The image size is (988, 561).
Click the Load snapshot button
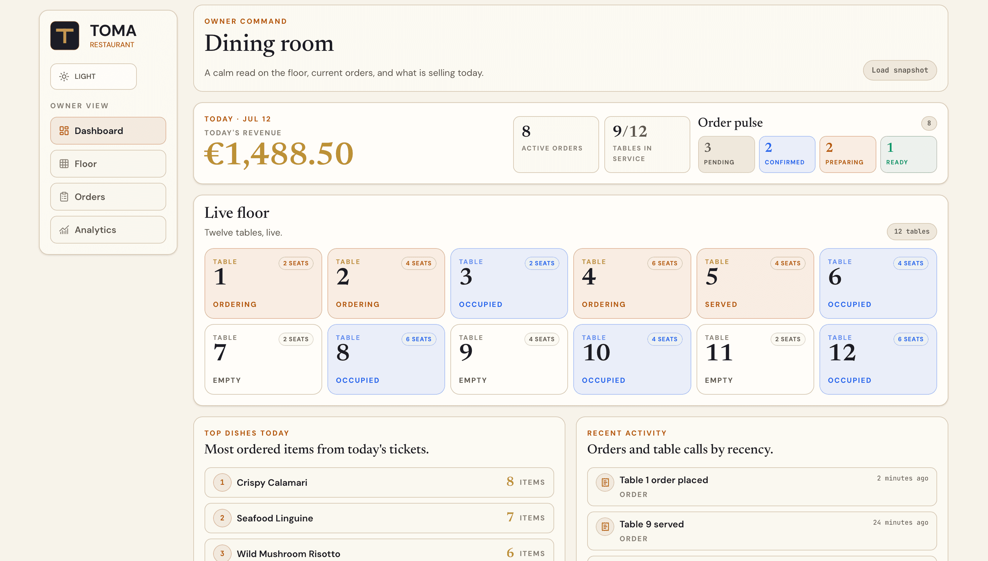click(x=900, y=70)
